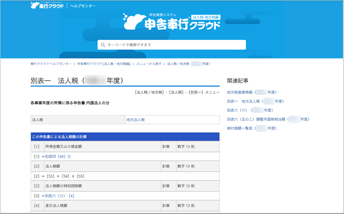Screen dimensions: 344x214
Task: Open breadcrumb メニューから探す
Action: [149, 64]
